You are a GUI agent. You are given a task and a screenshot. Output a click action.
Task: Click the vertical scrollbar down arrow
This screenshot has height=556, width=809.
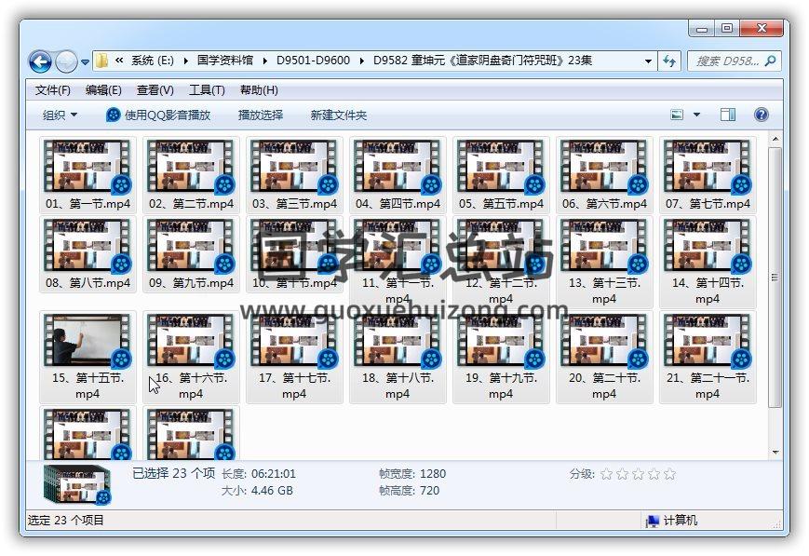tap(775, 453)
